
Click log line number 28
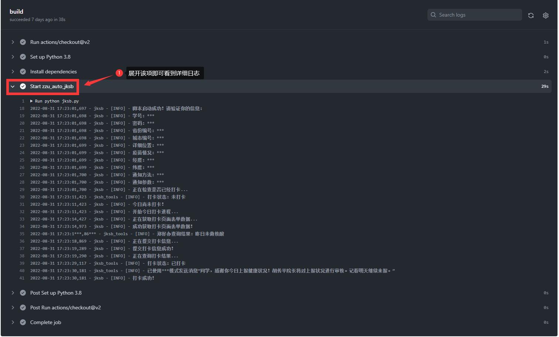coord(22,182)
